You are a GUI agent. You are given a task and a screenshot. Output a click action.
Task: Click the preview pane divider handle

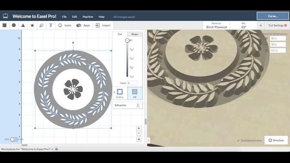click(x=149, y=140)
